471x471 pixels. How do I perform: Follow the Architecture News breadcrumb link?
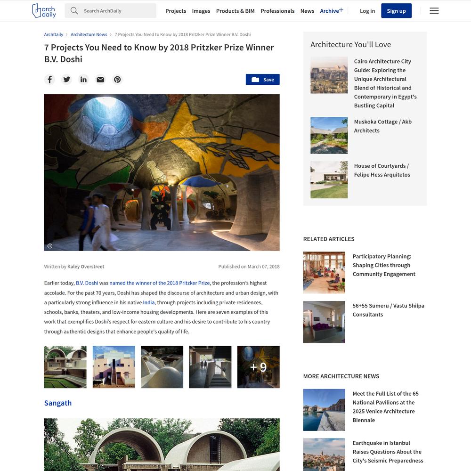(89, 34)
